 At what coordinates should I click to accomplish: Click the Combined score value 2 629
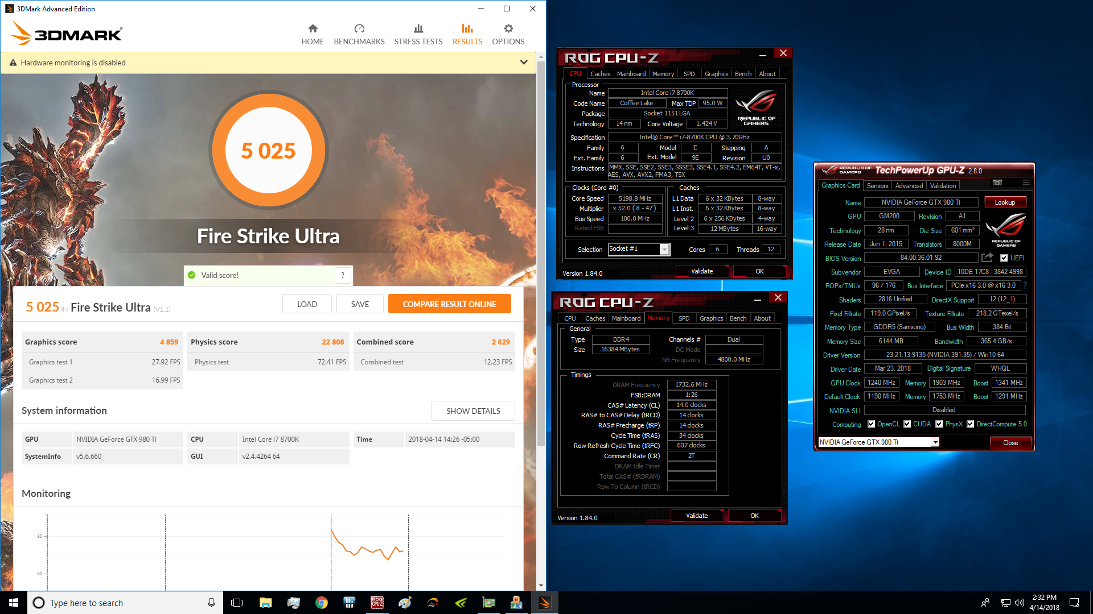point(500,342)
